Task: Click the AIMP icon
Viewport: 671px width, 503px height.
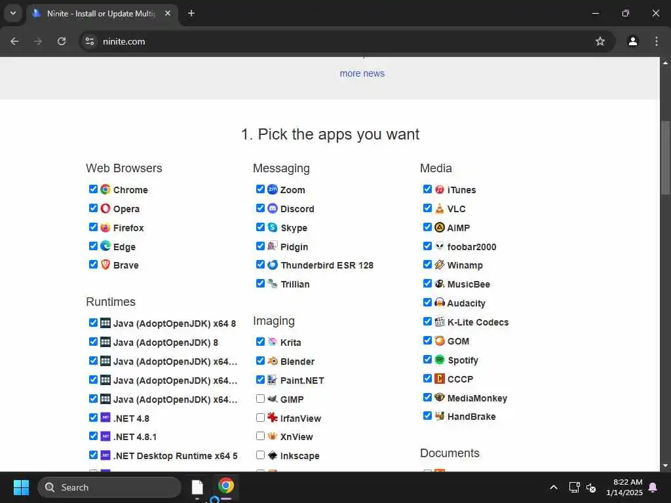Action: tap(440, 227)
